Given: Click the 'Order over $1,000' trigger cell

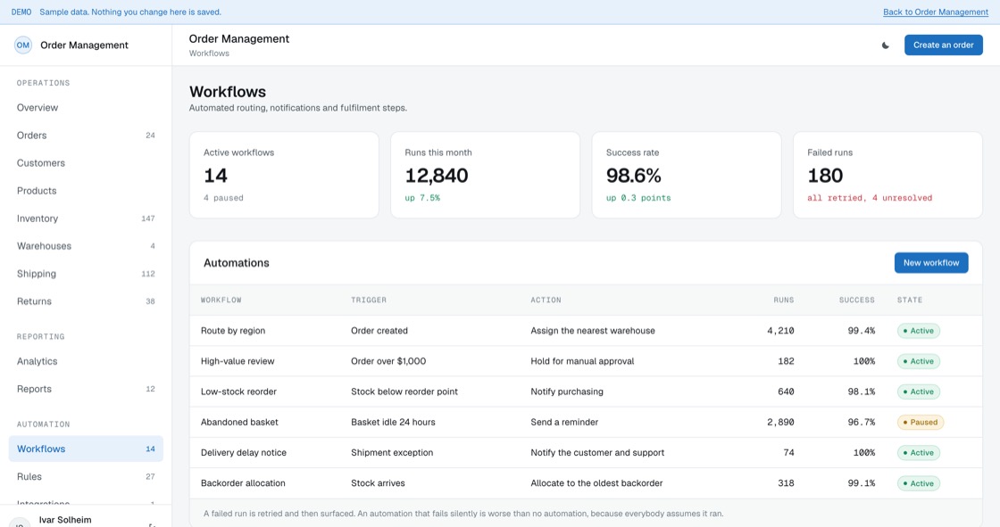Looking at the screenshot, I should pyautogui.click(x=388, y=361).
